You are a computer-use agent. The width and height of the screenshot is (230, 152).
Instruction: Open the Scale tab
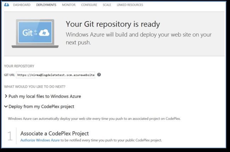coord(107,5)
